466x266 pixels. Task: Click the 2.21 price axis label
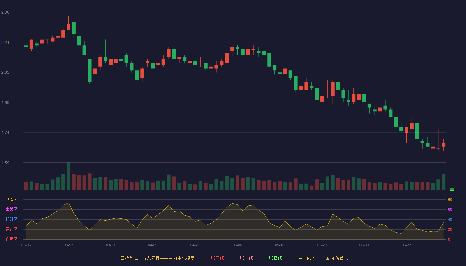[x=5, y=43]
